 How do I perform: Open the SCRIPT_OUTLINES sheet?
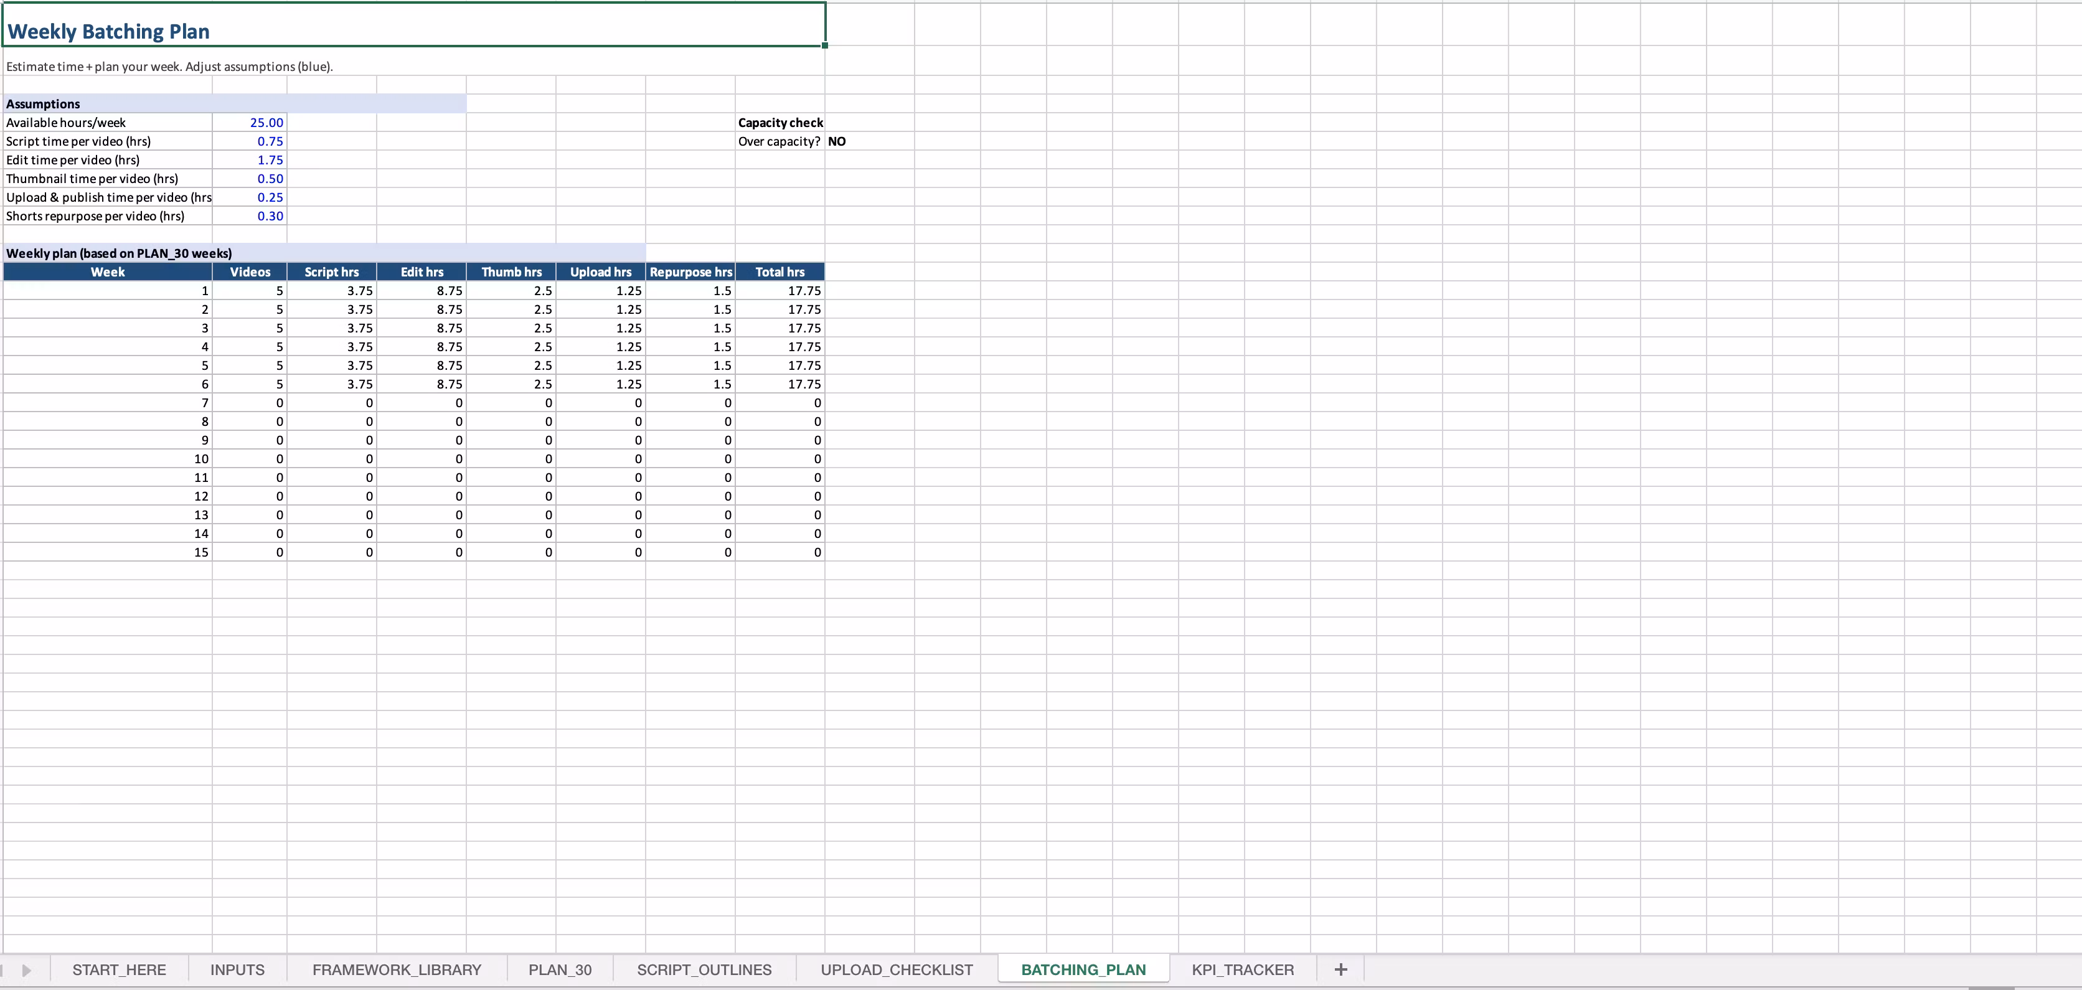(703, 970)
